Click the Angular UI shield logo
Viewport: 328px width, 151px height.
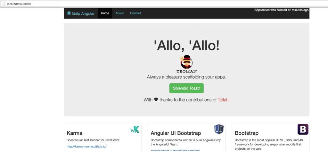(x=219, y=129)
